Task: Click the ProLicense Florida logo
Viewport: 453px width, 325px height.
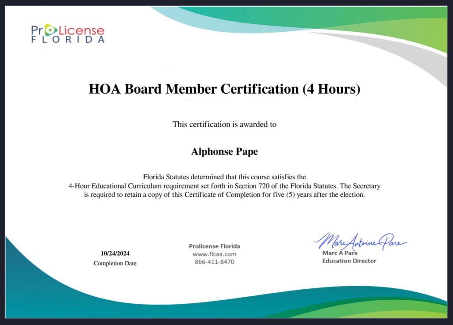Action: tap(68, 34)
